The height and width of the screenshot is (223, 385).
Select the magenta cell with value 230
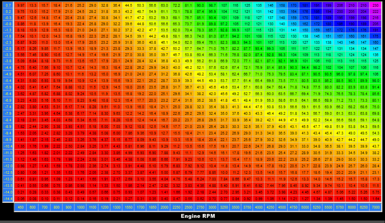[x=376, y=5]
